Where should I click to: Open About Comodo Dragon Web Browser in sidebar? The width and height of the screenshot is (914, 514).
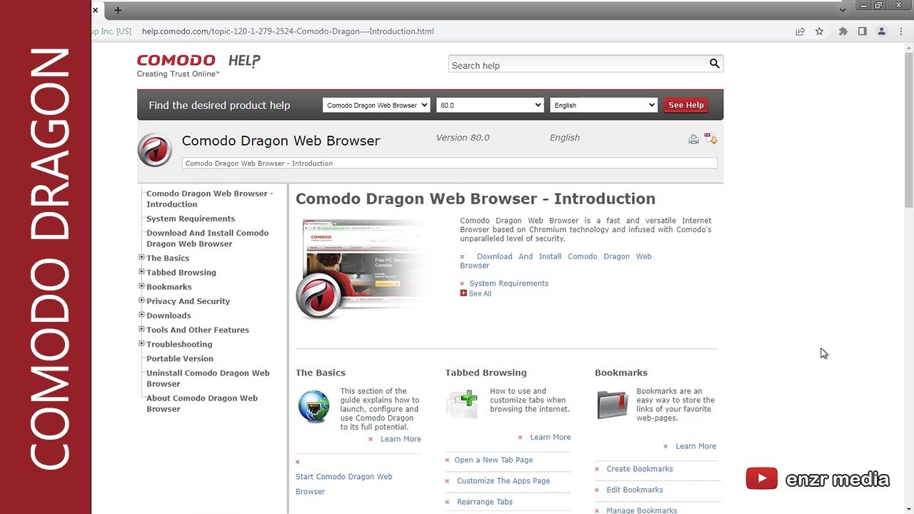[x=202, y=403]
